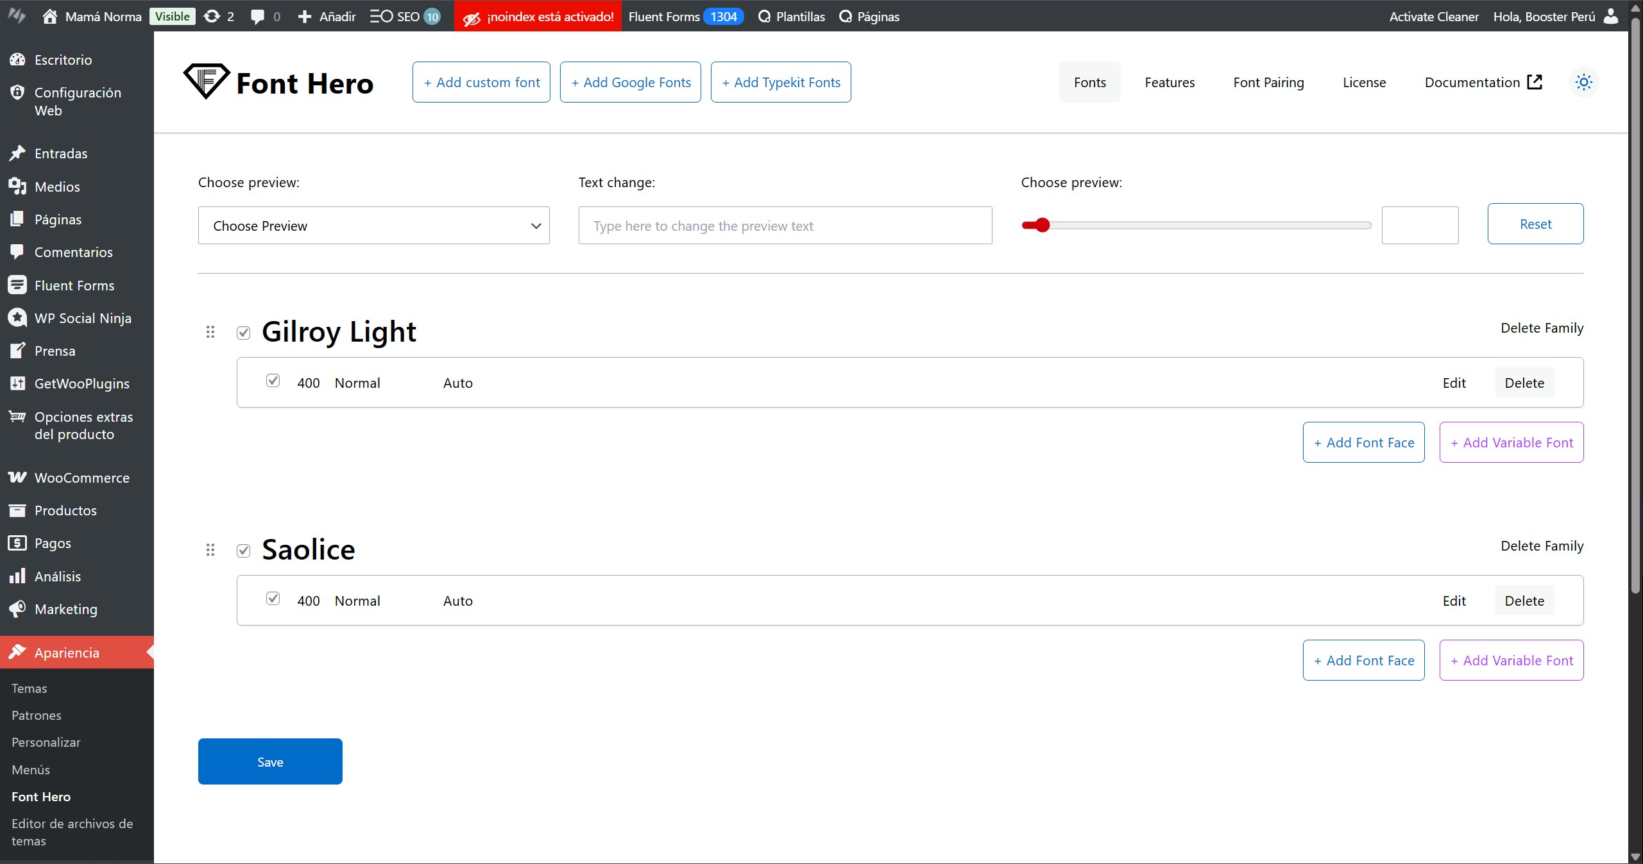Viewport: 1643px width, 864px height.
Task: Toggle Saolice family checkbox
Action: point(243,551)
